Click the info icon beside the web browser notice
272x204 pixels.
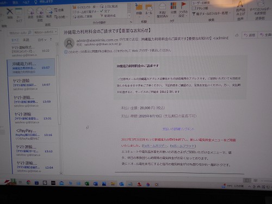tap(66, 52)
